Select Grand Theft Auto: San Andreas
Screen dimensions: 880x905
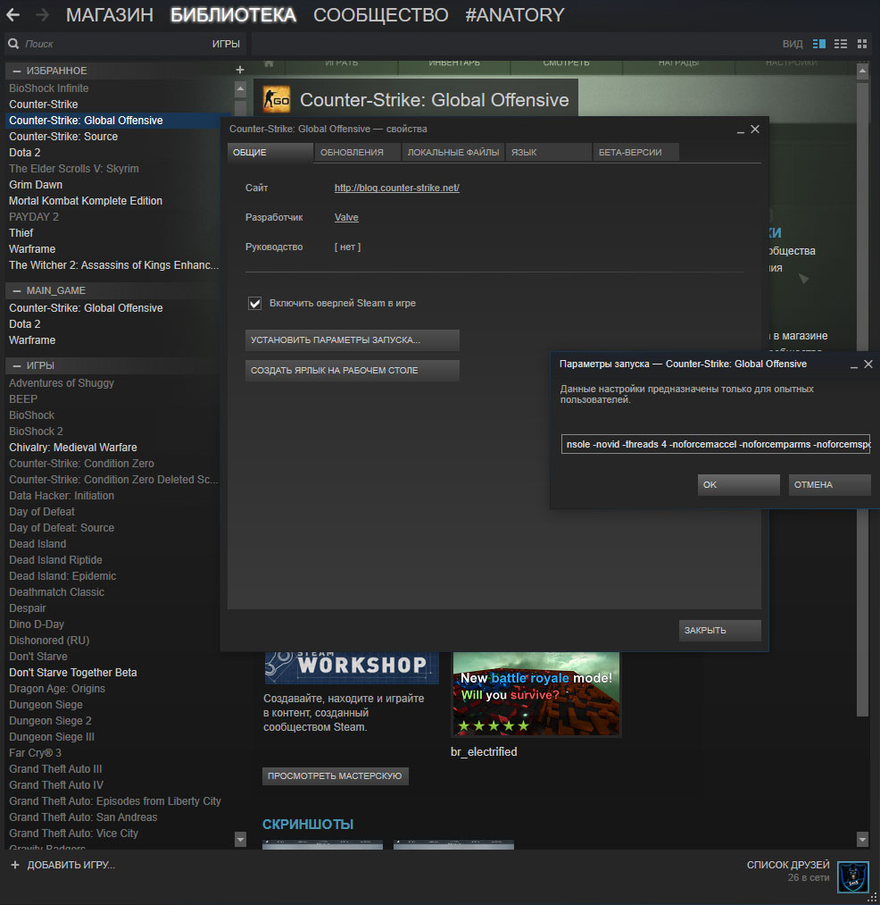(x=83, y=817)
